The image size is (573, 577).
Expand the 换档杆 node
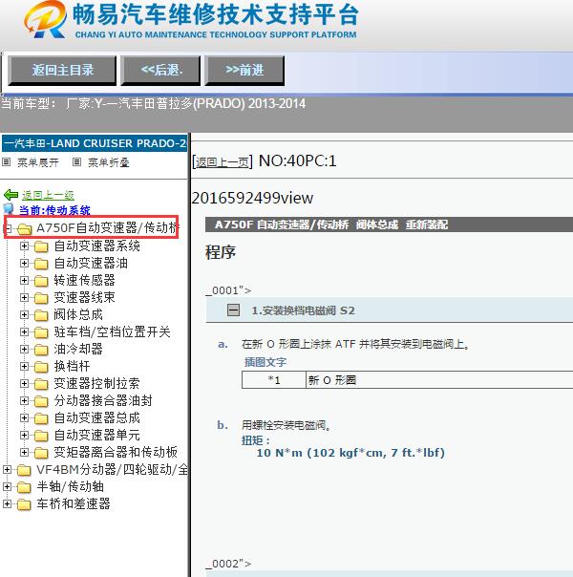coord(24,366)
